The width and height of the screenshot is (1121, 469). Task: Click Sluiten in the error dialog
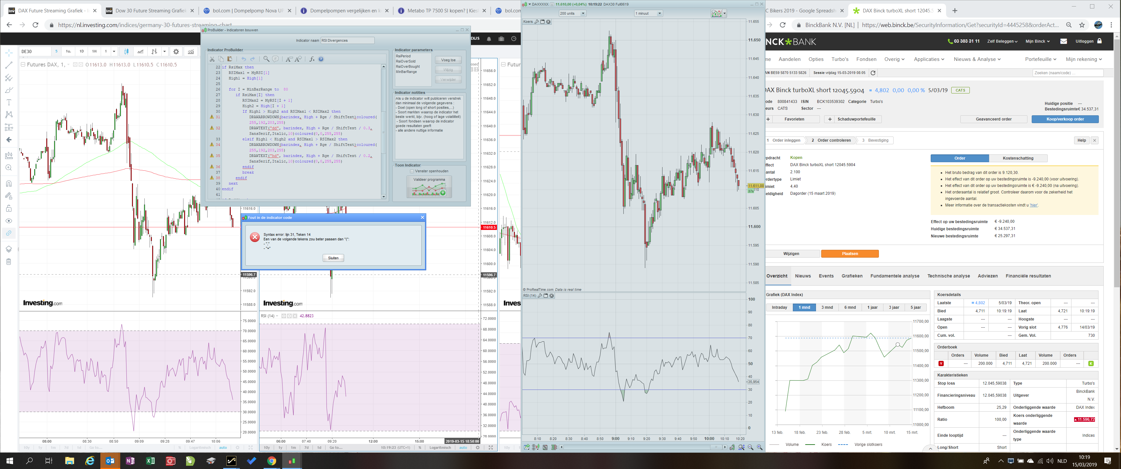333,258
